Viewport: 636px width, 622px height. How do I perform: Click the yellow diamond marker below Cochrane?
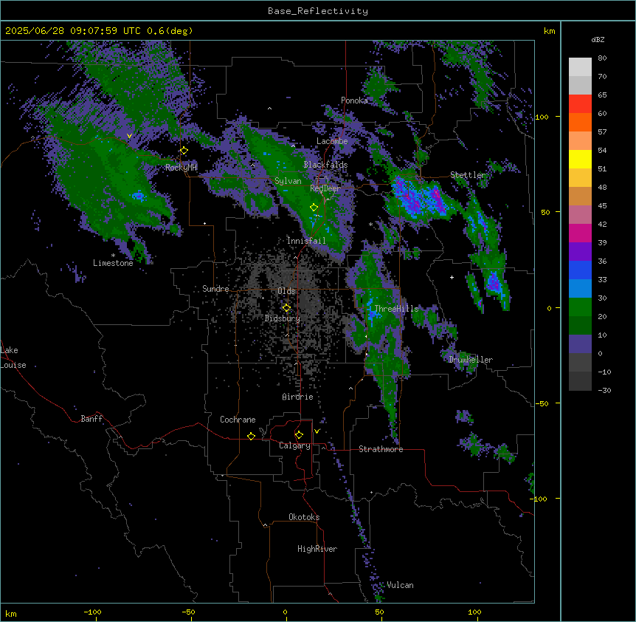click(251, 436)
